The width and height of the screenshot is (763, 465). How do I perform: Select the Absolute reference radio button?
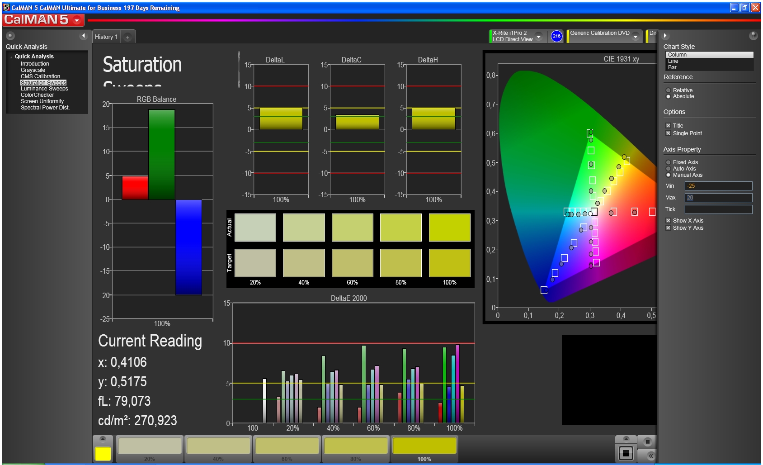(x=668, y=96)
